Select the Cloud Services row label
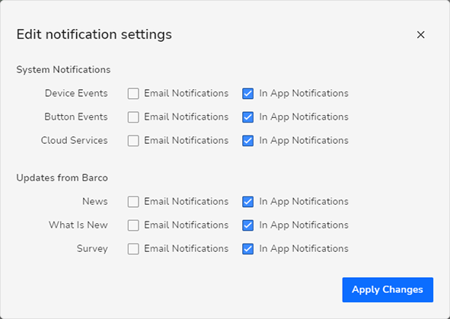This screenshot has height=319, width=450. coord(75,140)
